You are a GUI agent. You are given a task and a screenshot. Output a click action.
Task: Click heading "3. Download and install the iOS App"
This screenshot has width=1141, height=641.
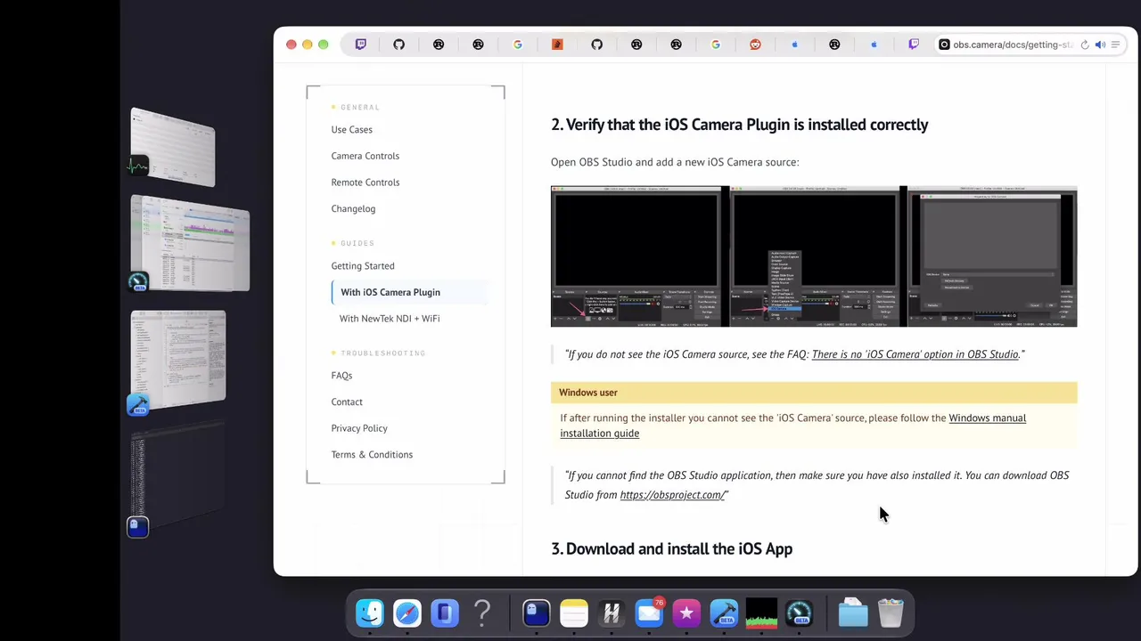pyautogui.click(x=671, y=549)
